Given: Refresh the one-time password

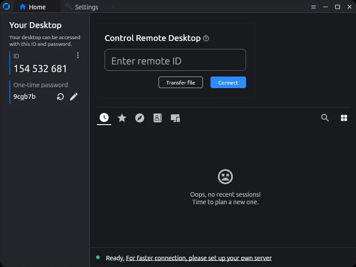Looking at the screenshot, I should pyautogui.click(x=60, y=97).
